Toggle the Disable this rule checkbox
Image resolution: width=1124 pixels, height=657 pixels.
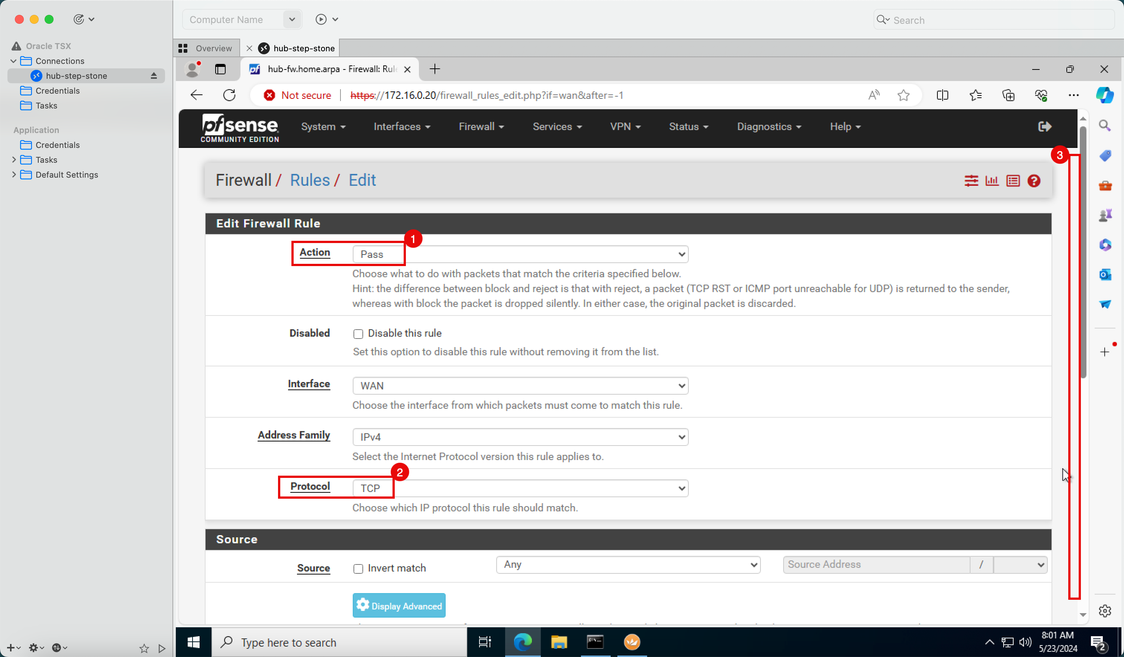pos(358,333)
